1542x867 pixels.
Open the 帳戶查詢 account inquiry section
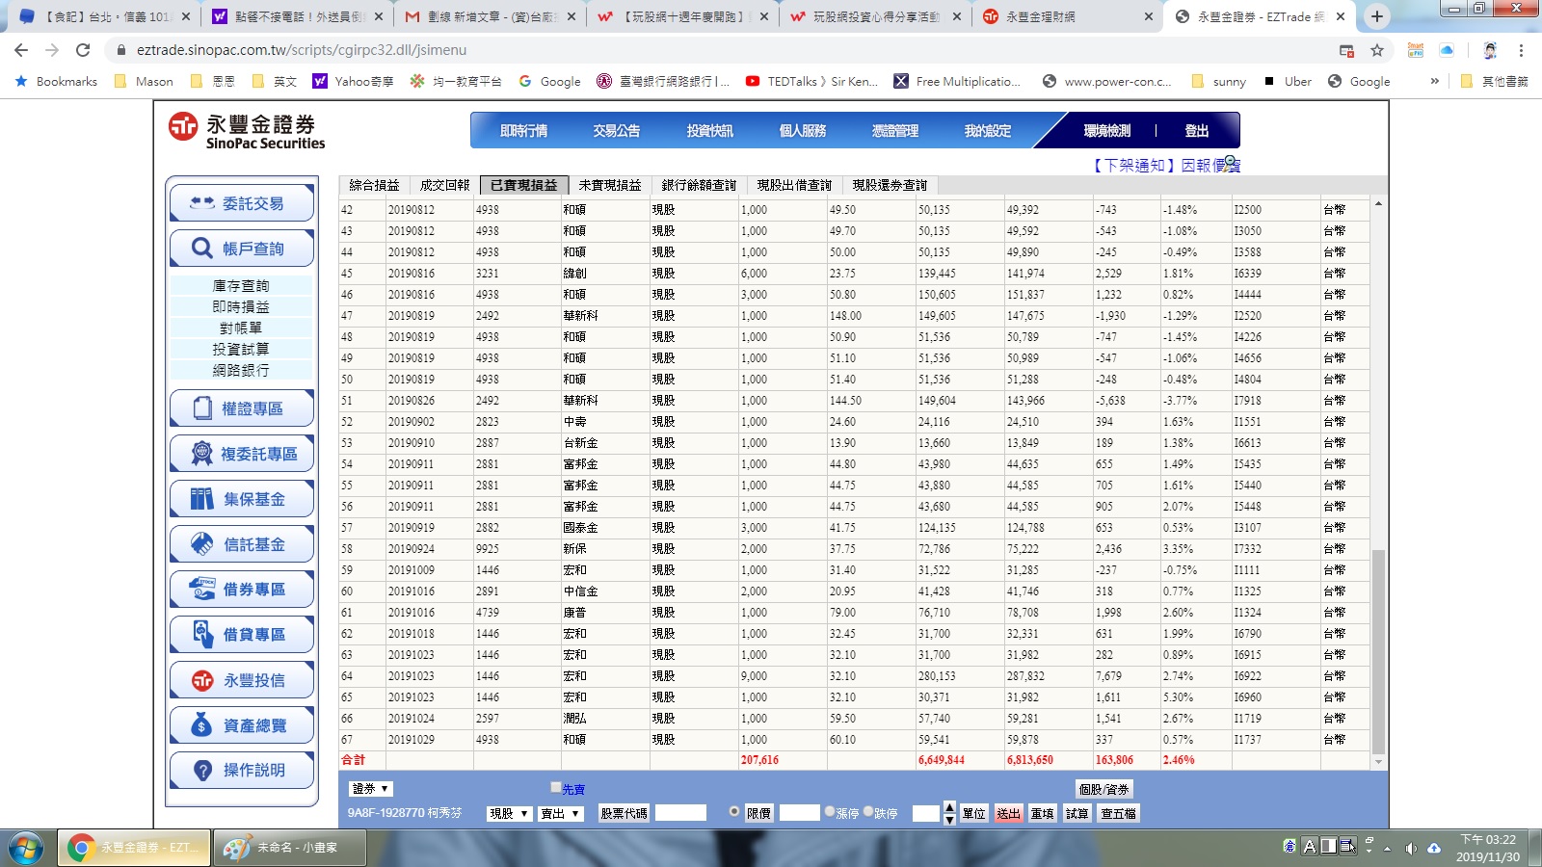pos(242,249)
